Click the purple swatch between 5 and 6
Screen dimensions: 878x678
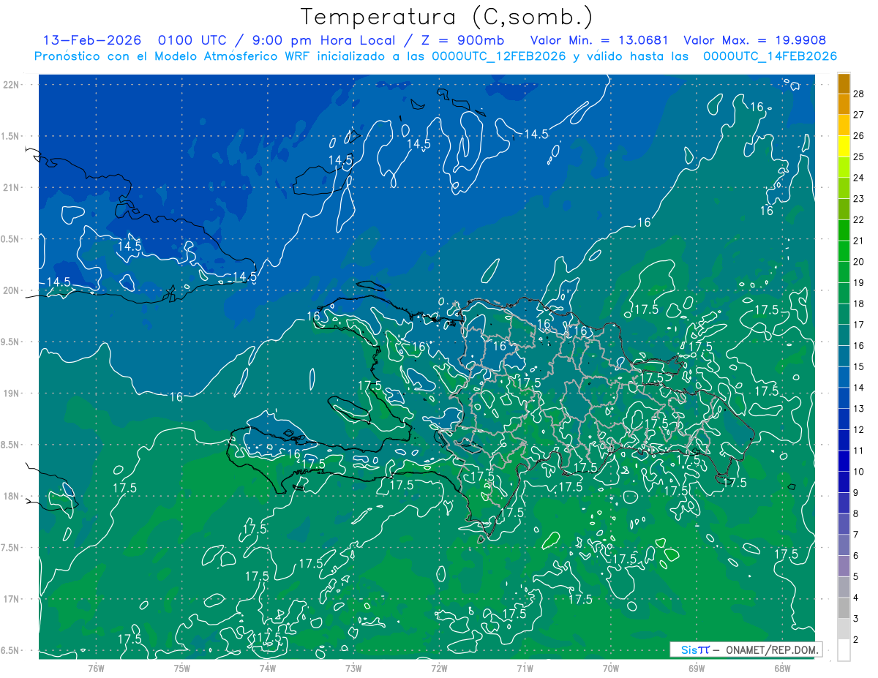pos(844,566)
